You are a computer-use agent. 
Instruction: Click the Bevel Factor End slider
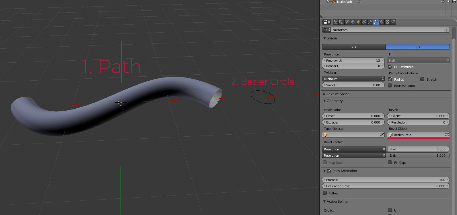[x=418, y=156]
